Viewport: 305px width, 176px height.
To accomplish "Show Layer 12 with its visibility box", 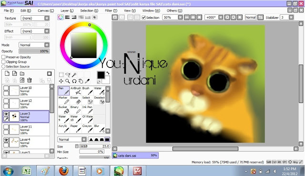I will (6, 101).
